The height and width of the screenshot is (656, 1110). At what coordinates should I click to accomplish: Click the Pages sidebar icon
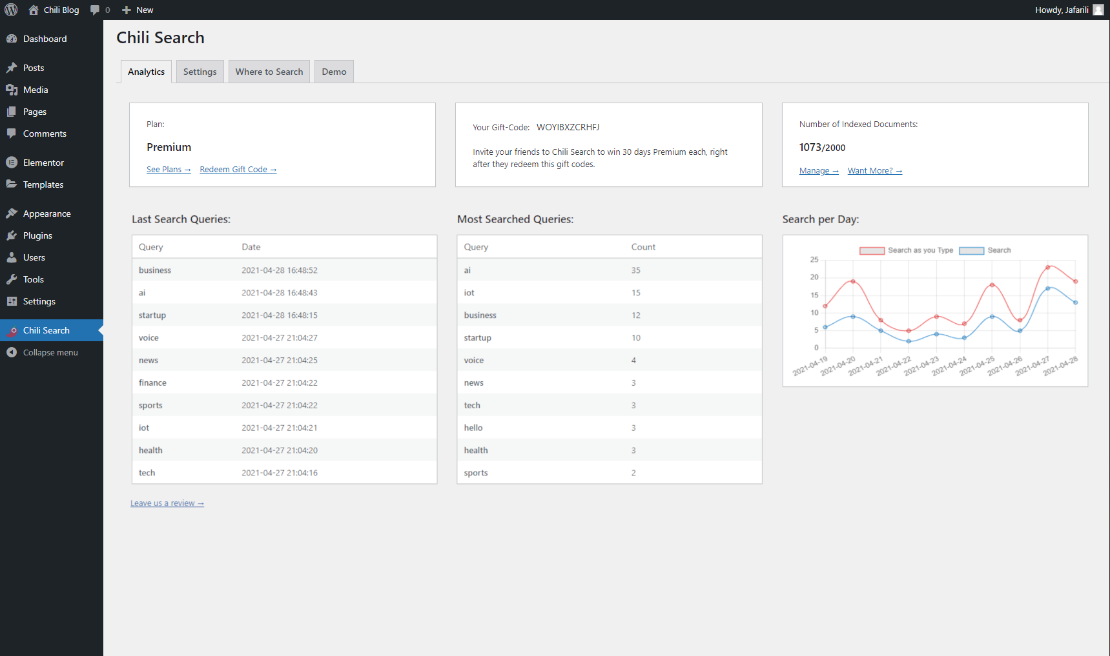[12, 112]
